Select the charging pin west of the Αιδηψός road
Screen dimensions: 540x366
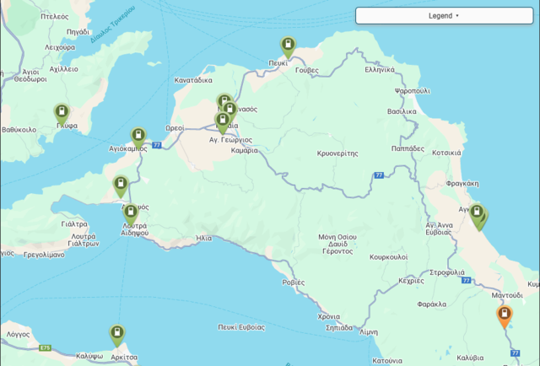coord(121,186)
